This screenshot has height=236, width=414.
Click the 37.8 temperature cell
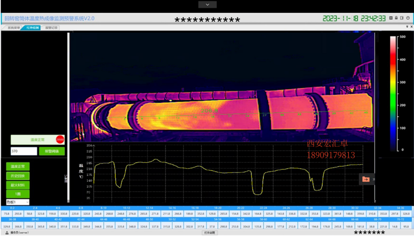tap(212, 226)
